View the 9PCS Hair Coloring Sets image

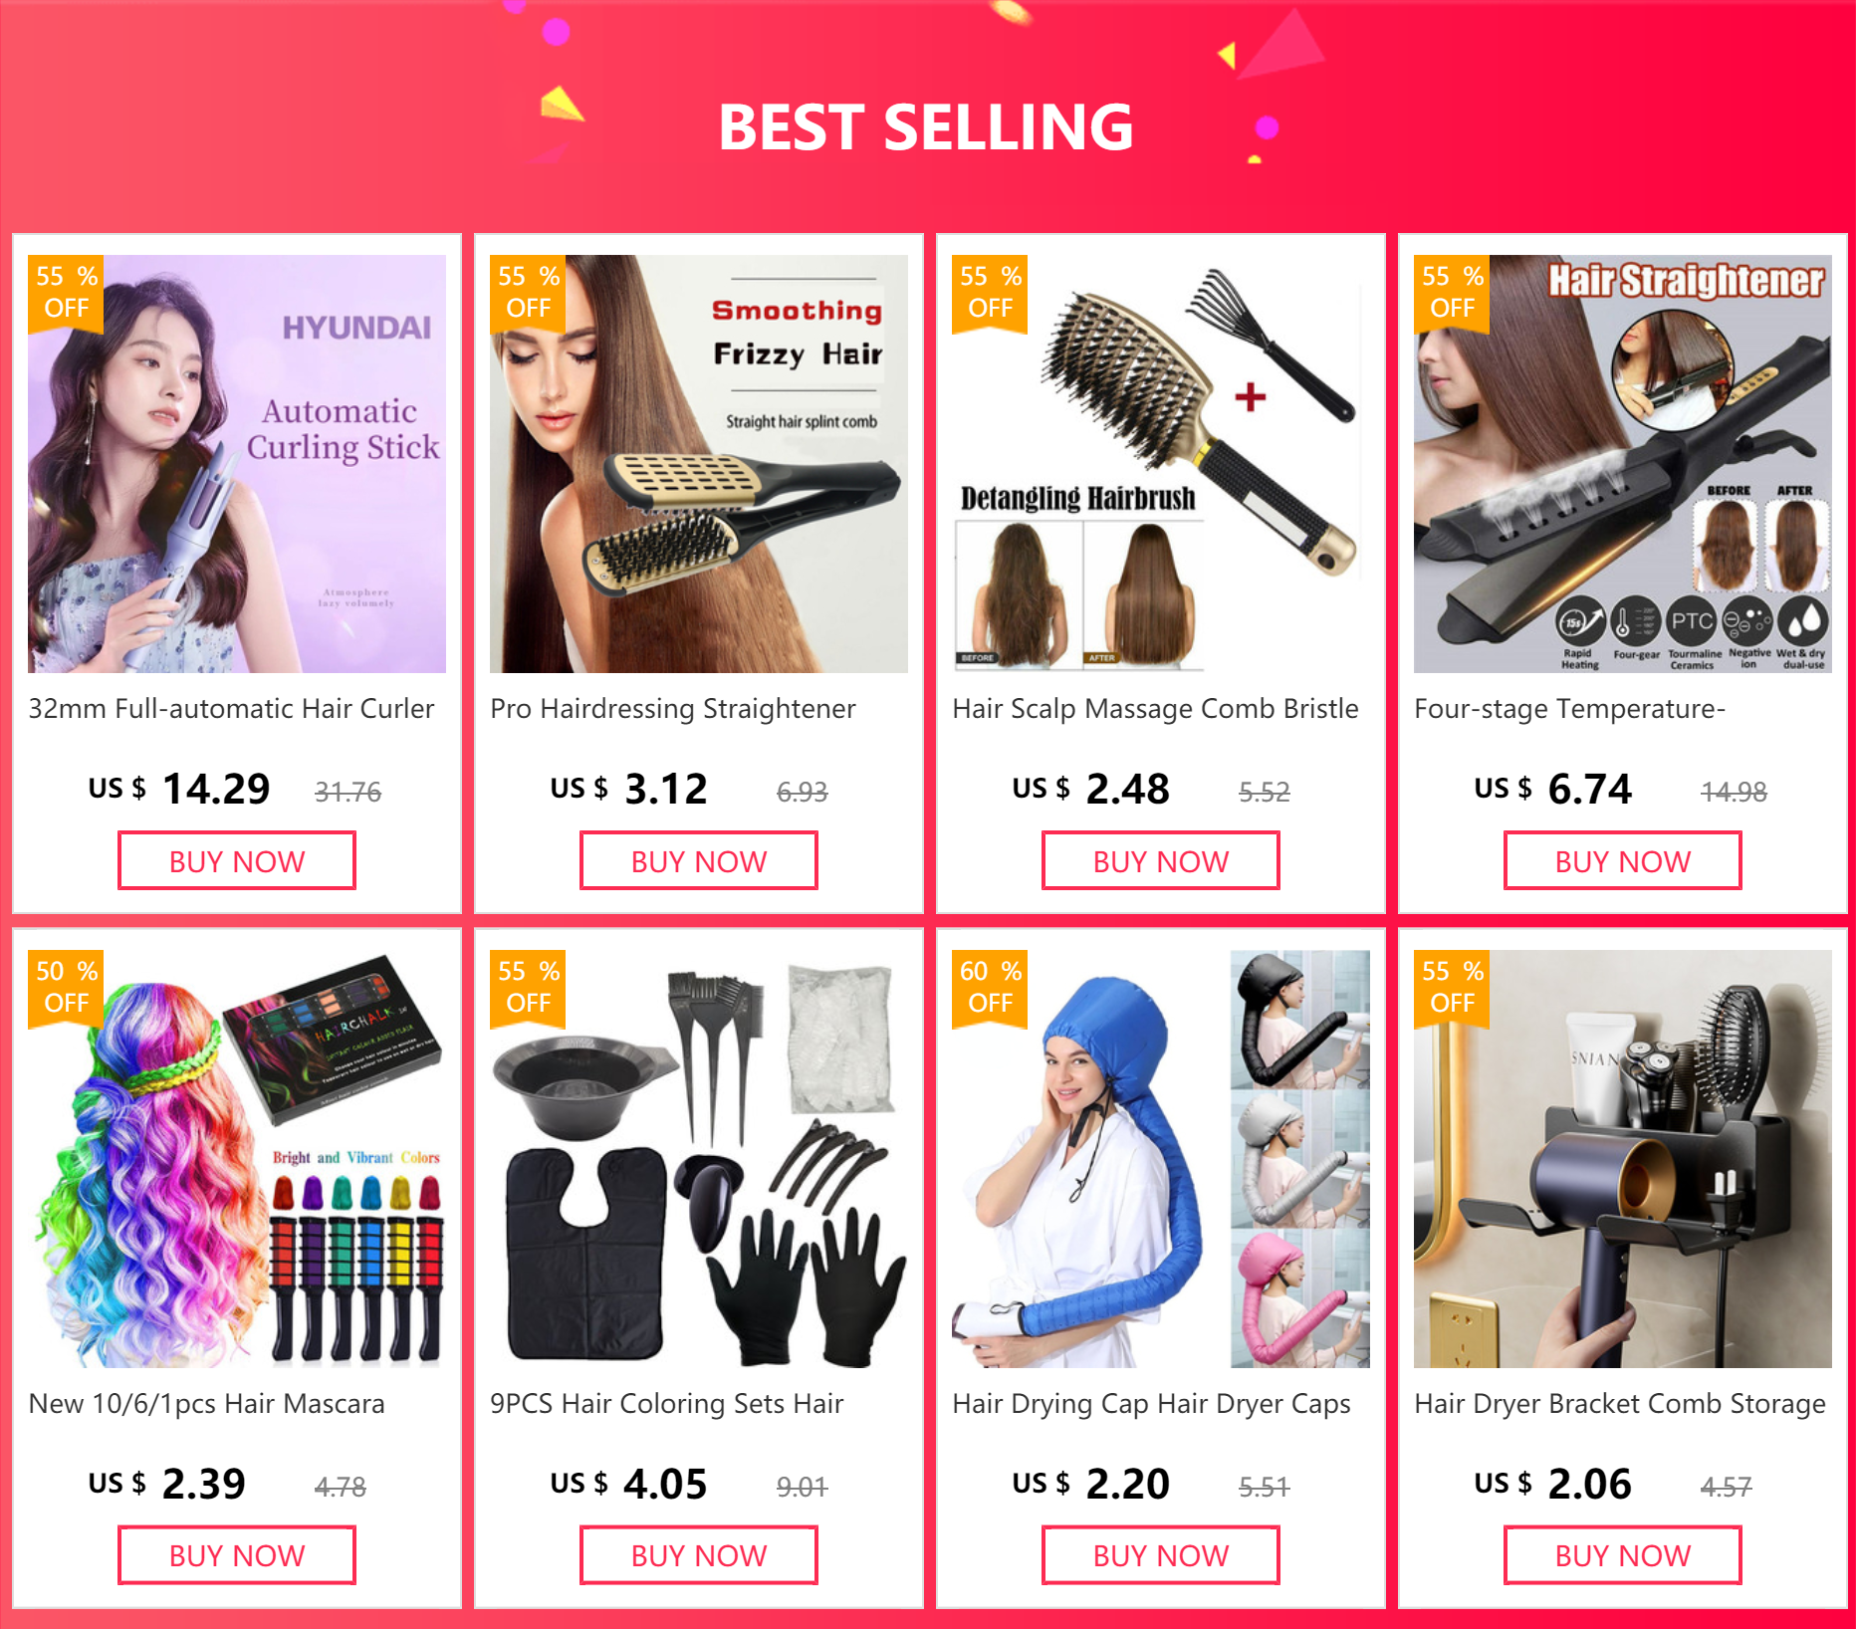tap(699, 1159)
